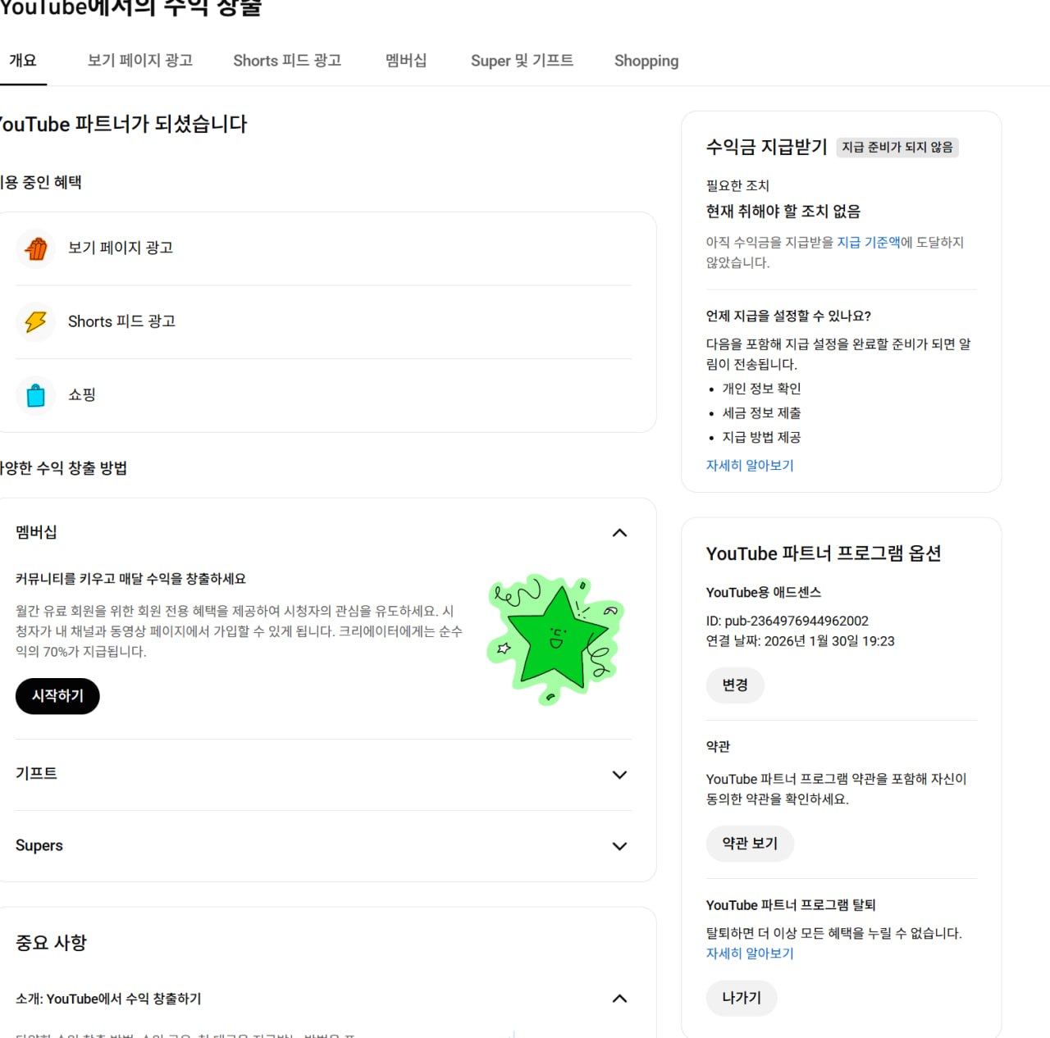Click 자세히 알아보기 under payment setup list

tap(750, 466)
